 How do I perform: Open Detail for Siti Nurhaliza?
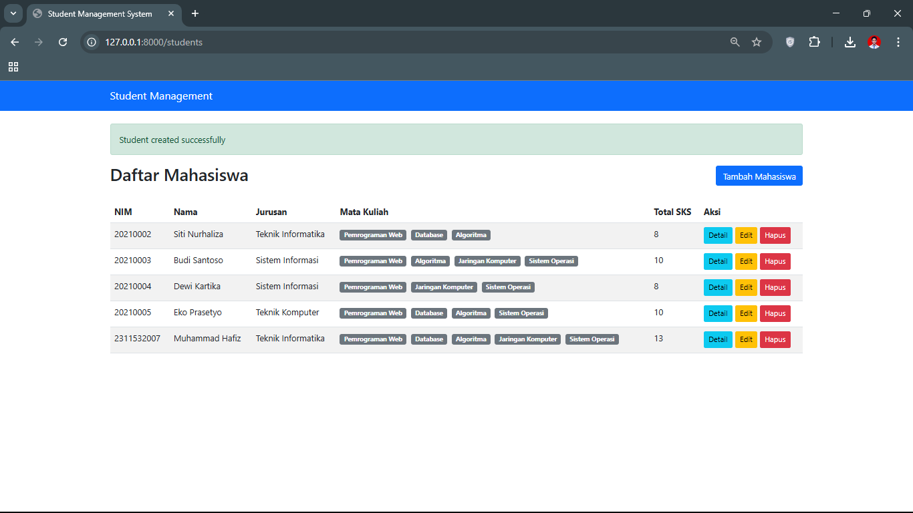pos(718,236)
